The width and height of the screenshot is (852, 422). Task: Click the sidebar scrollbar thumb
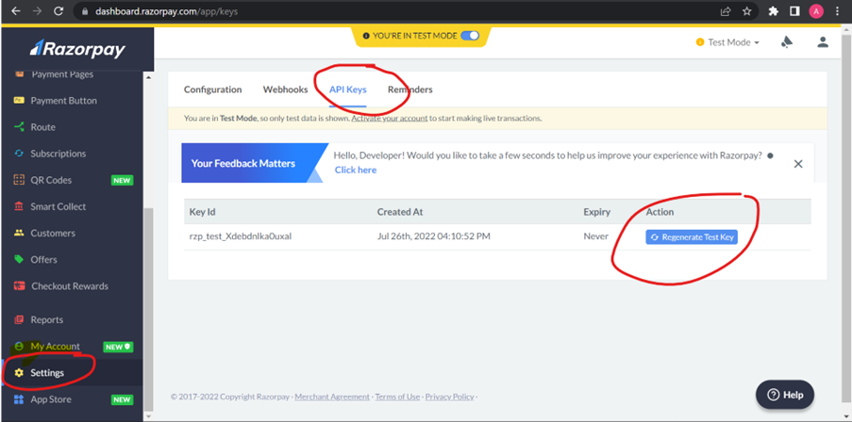tap(148, 309)
